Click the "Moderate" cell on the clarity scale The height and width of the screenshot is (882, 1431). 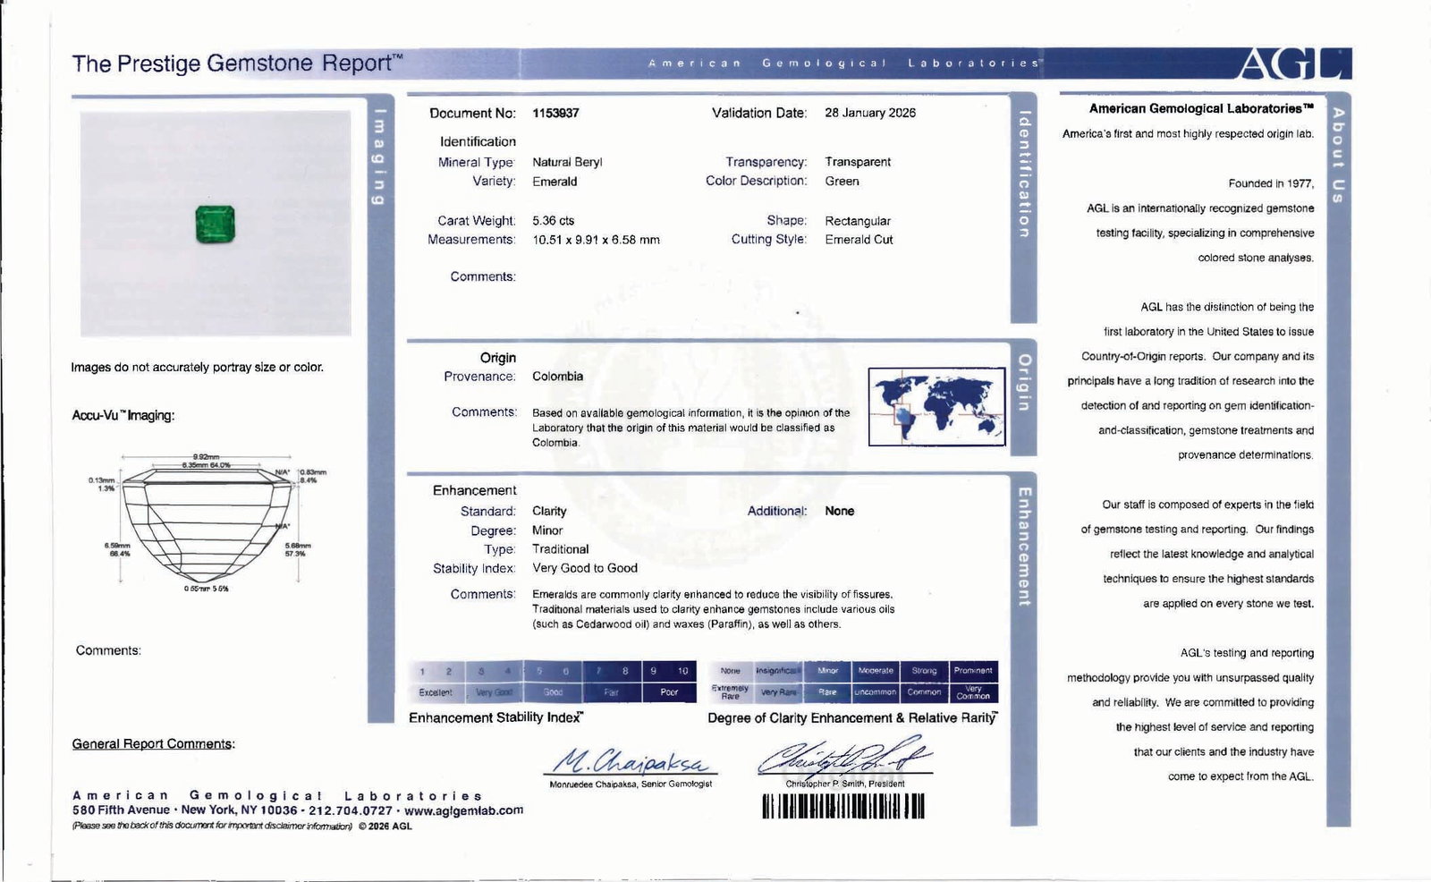click(x=876, y=671)
